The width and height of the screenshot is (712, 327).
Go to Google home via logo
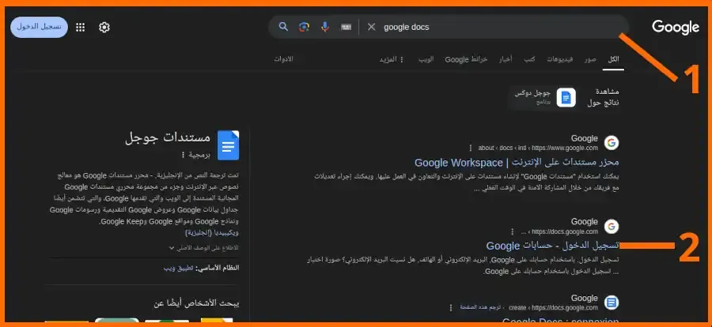(676, 27)
